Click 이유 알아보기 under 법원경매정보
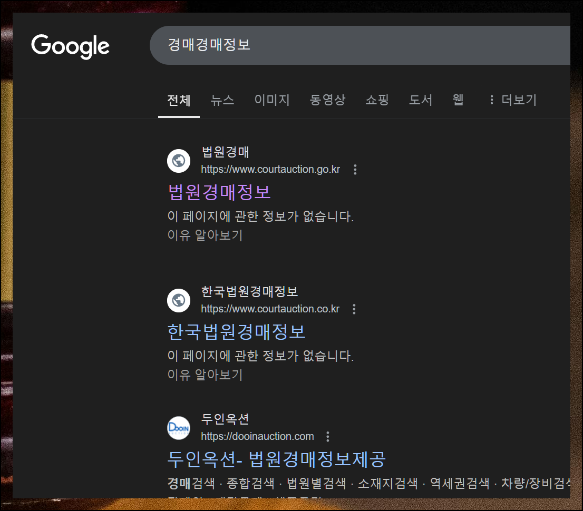This screenshot has width=583, height=511. [205, 235]
